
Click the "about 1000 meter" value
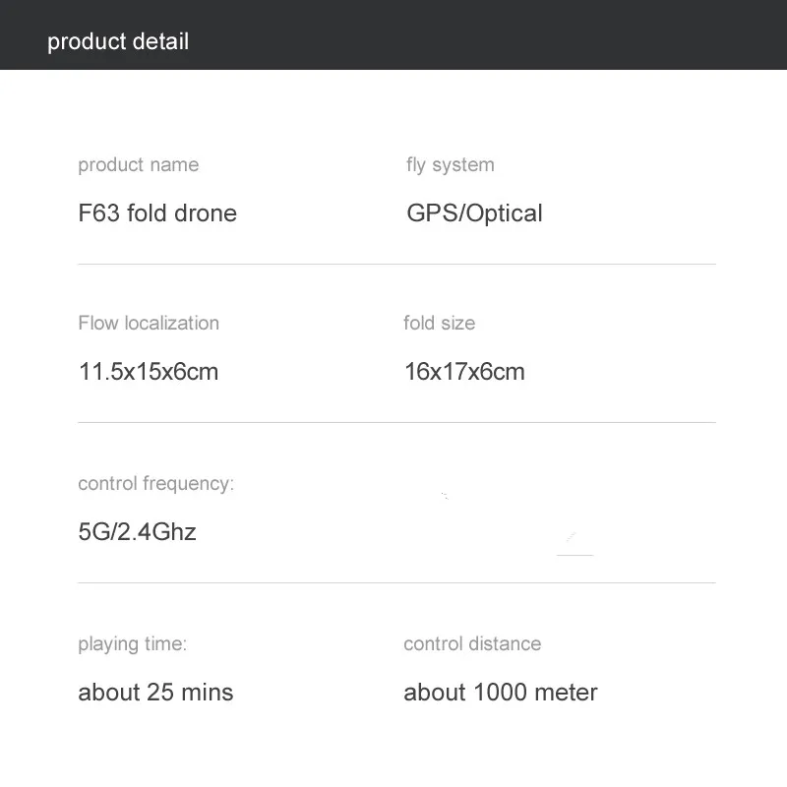pyautogui.click(x=501, y=693)
